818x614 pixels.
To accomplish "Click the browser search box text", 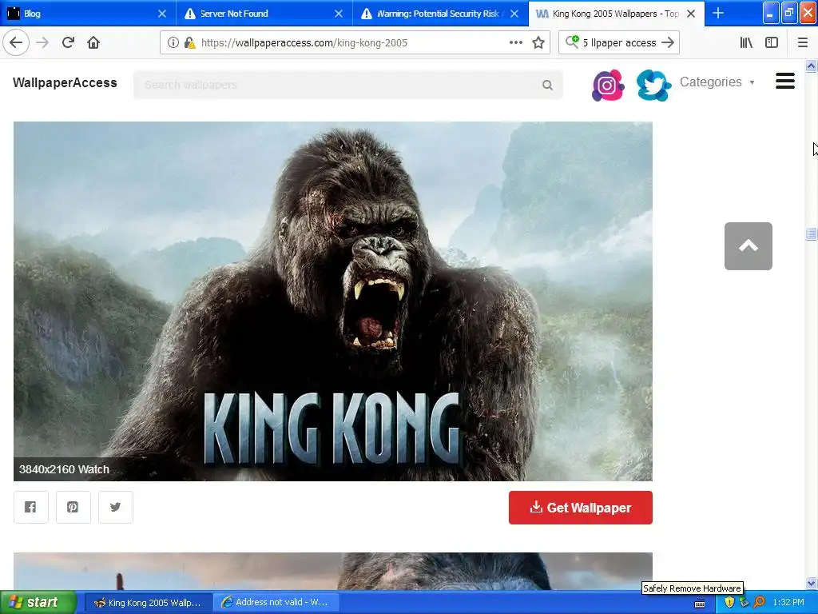I will (619, 43).
